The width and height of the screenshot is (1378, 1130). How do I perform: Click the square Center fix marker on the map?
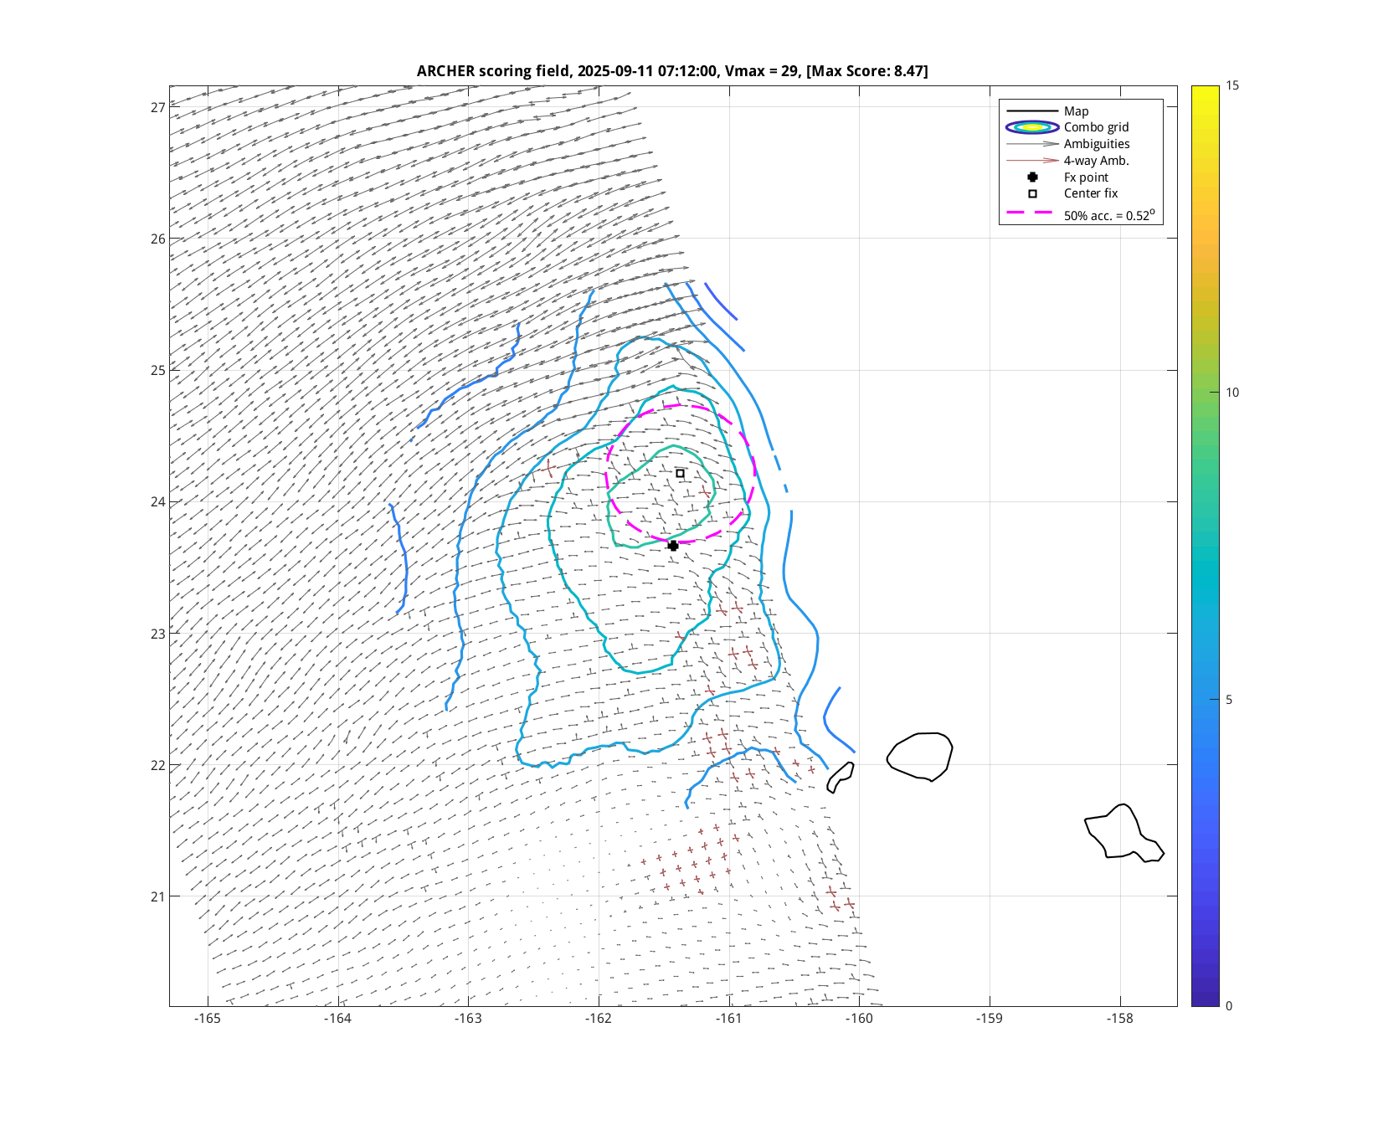tap(680, 474)
